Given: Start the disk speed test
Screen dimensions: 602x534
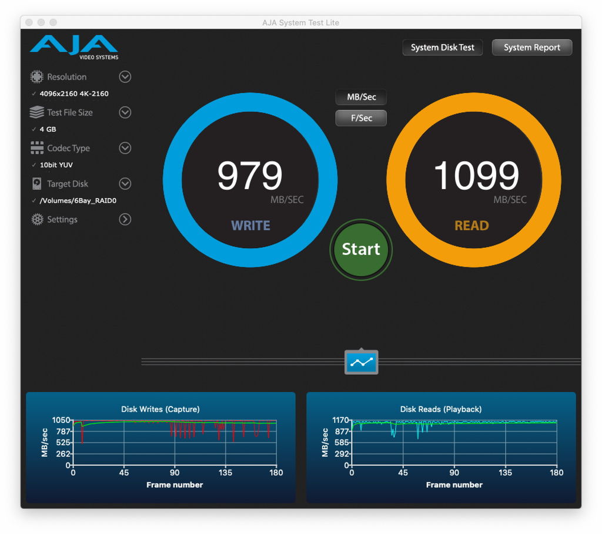Looking at the screenshot, I should 361,249.
